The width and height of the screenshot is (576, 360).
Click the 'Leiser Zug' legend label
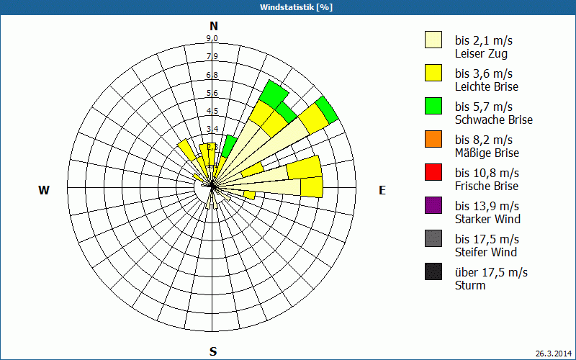(x=481, y=54)
